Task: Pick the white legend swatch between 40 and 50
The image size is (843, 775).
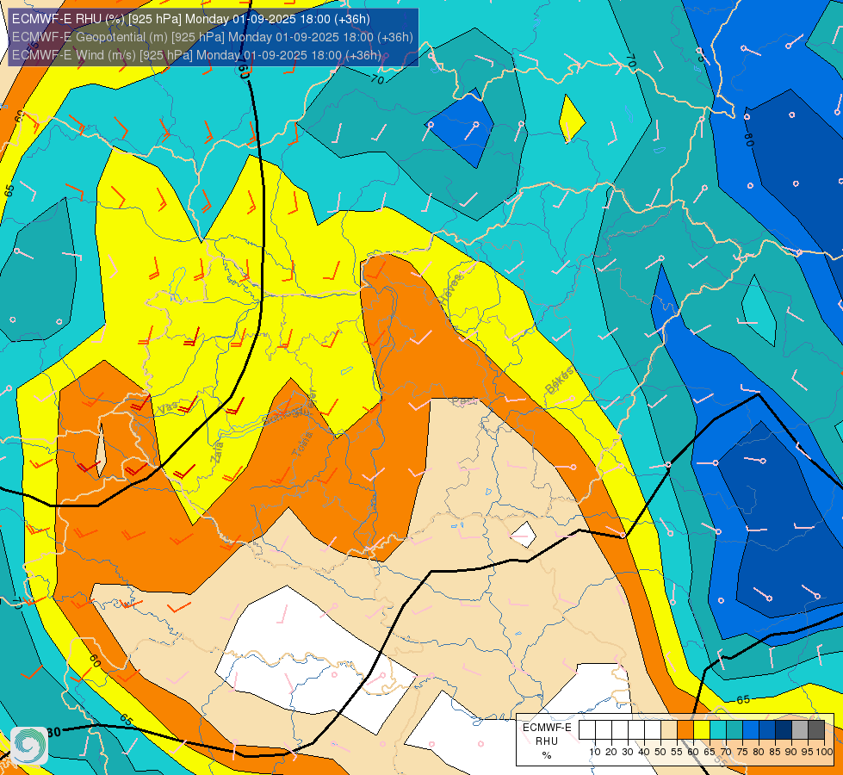Action: (652, 730)
